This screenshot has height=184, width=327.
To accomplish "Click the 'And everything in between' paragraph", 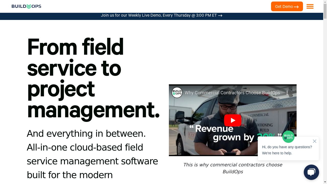I will coord(92,154).
